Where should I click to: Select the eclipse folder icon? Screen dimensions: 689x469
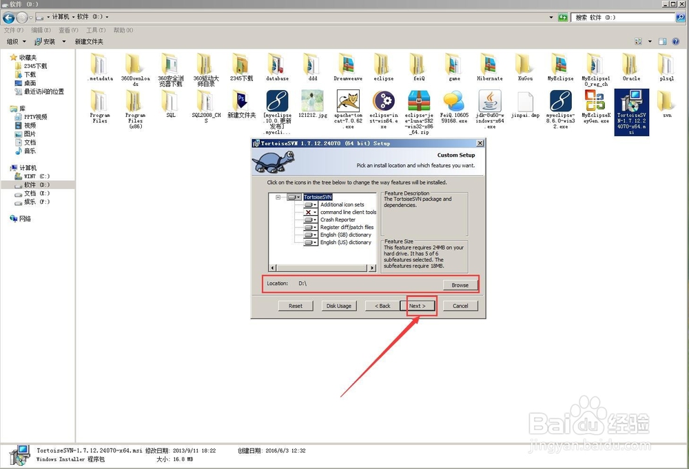[382, 64]
